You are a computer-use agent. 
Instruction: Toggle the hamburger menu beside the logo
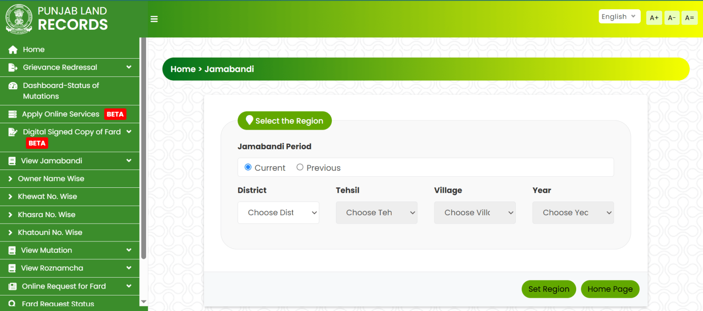pos(154,19)
